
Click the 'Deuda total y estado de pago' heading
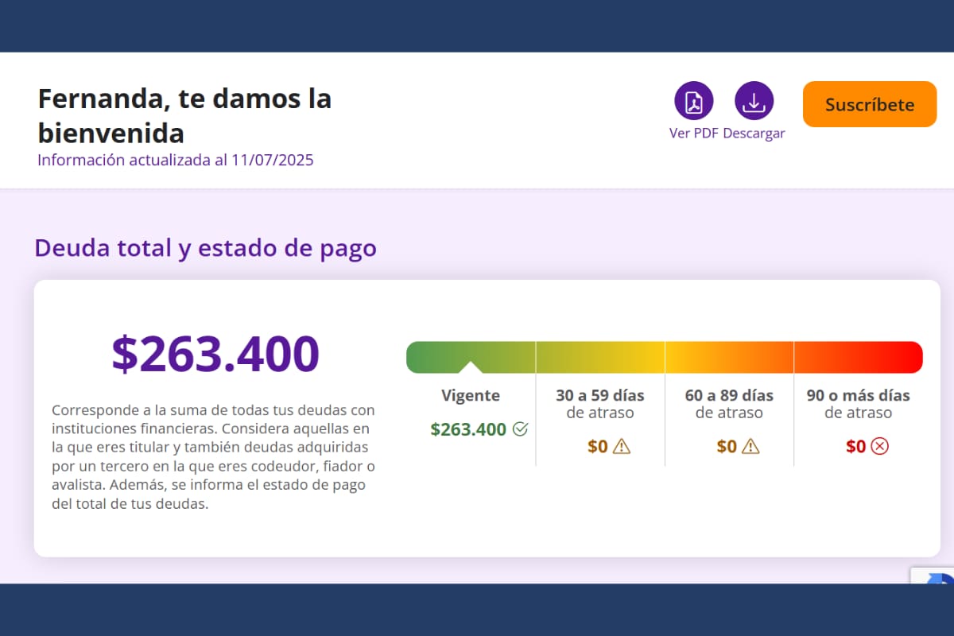click(205, 248)
